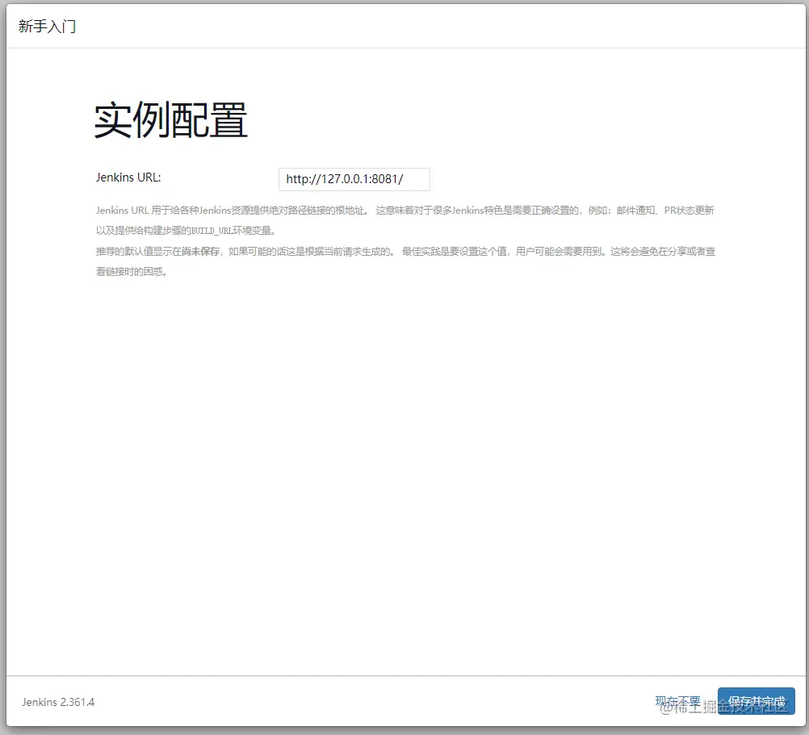Screen dimensions: 809x735
Task: Click the Jenkins 2.361.4 version text
Action: 58,702
